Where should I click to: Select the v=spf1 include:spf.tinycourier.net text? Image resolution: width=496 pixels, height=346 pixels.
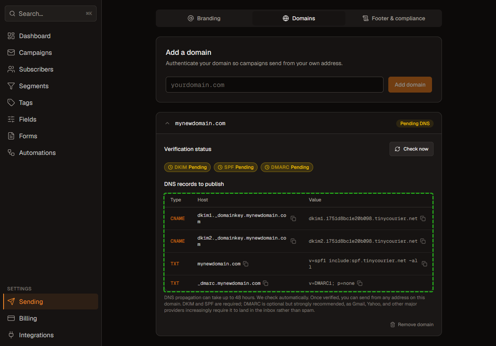(363, 264)
